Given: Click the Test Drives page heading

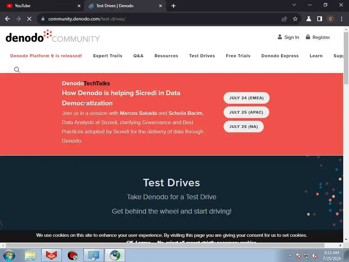Looking at the screenshot, I should tap(171, 183).
